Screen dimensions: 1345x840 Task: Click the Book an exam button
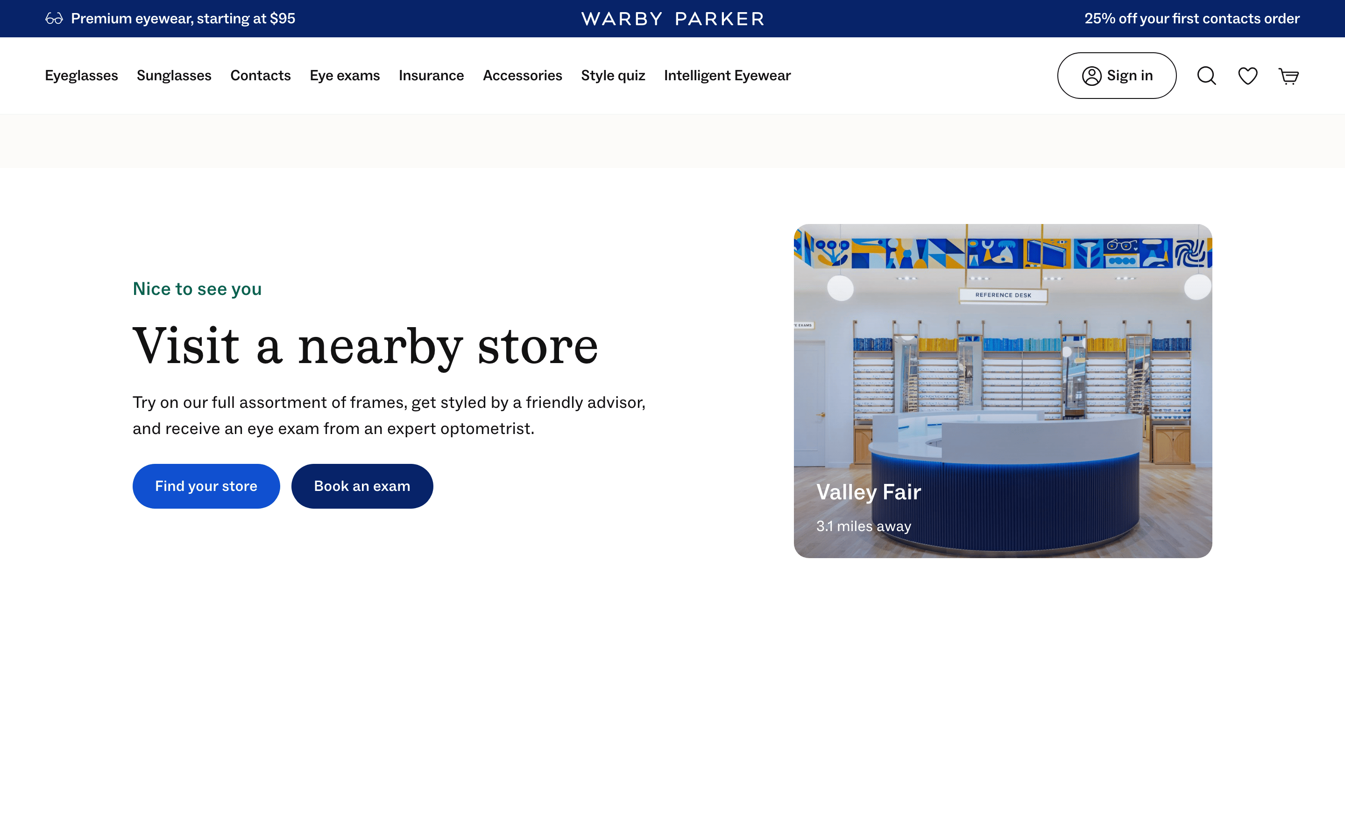(362, 486)
